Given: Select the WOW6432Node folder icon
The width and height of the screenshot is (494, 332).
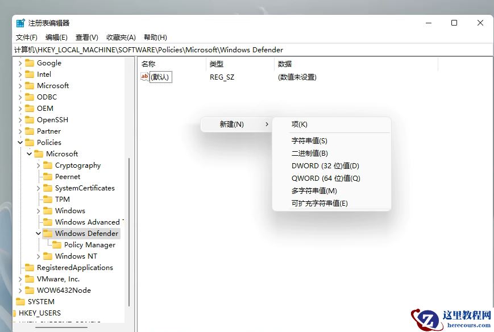Looking at the screenshot, I should point(30,290).
